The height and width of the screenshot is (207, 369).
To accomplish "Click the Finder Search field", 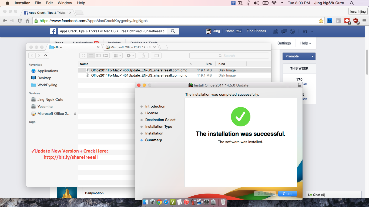I will (229, 56).
